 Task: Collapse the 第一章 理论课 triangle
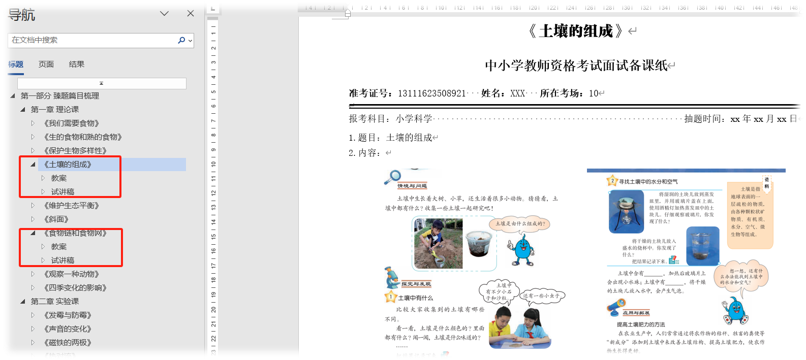pyautogui.click(x=23, y=109)
